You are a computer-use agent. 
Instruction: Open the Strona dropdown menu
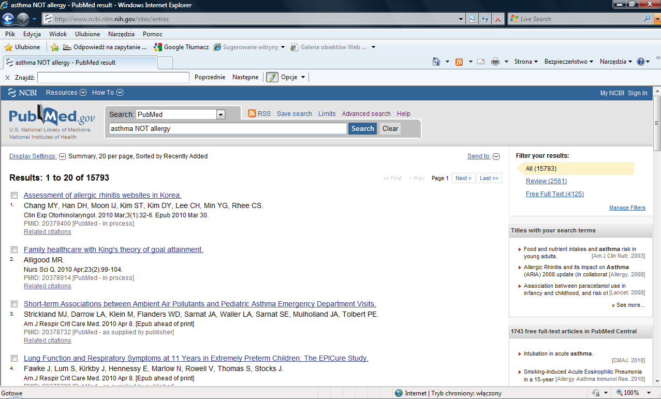[526, 62]
